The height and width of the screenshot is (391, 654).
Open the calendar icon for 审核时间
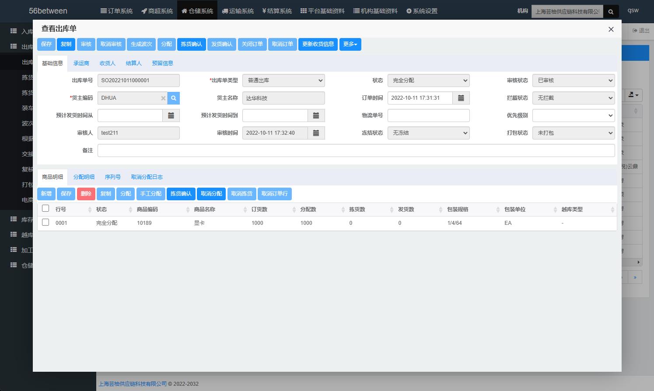pos(316,133)
